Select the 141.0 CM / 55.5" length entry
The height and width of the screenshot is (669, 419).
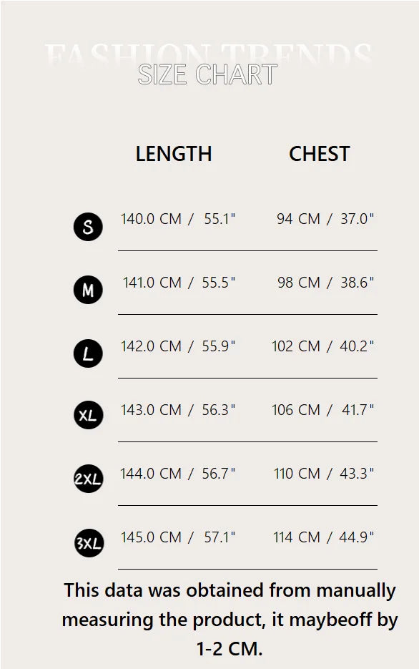click(x=179, y=283)
